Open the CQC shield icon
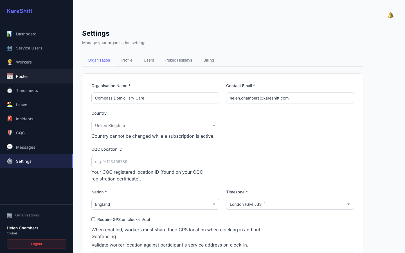The height and width of the screenshot is (253, 405). click(x=10, y=133)
